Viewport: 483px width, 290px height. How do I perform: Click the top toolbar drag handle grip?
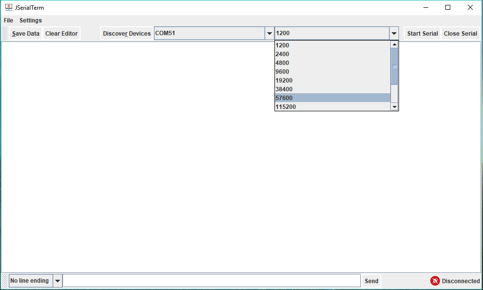(x=4, y=34)
